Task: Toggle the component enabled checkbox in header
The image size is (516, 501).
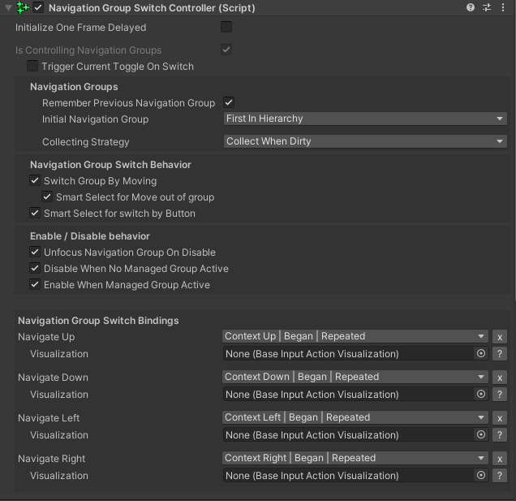Action: [x=38, y=7]
